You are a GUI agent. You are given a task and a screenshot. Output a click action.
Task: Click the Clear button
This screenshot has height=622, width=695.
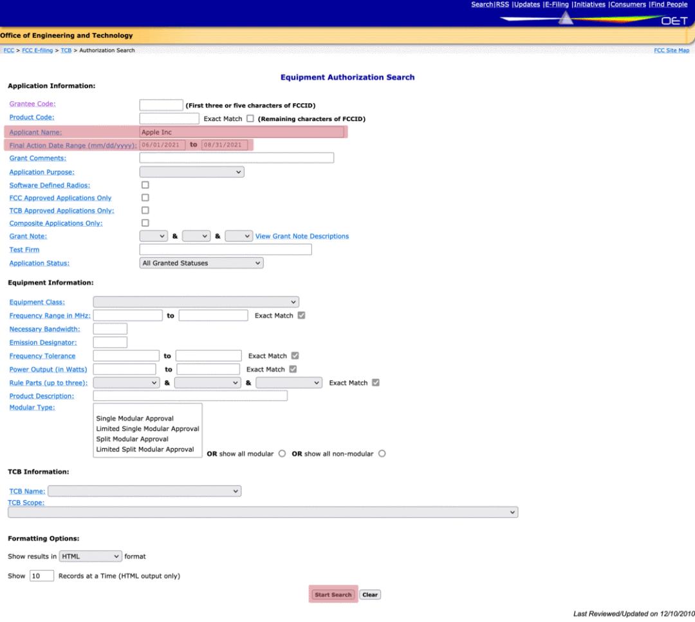pos(370,594)
